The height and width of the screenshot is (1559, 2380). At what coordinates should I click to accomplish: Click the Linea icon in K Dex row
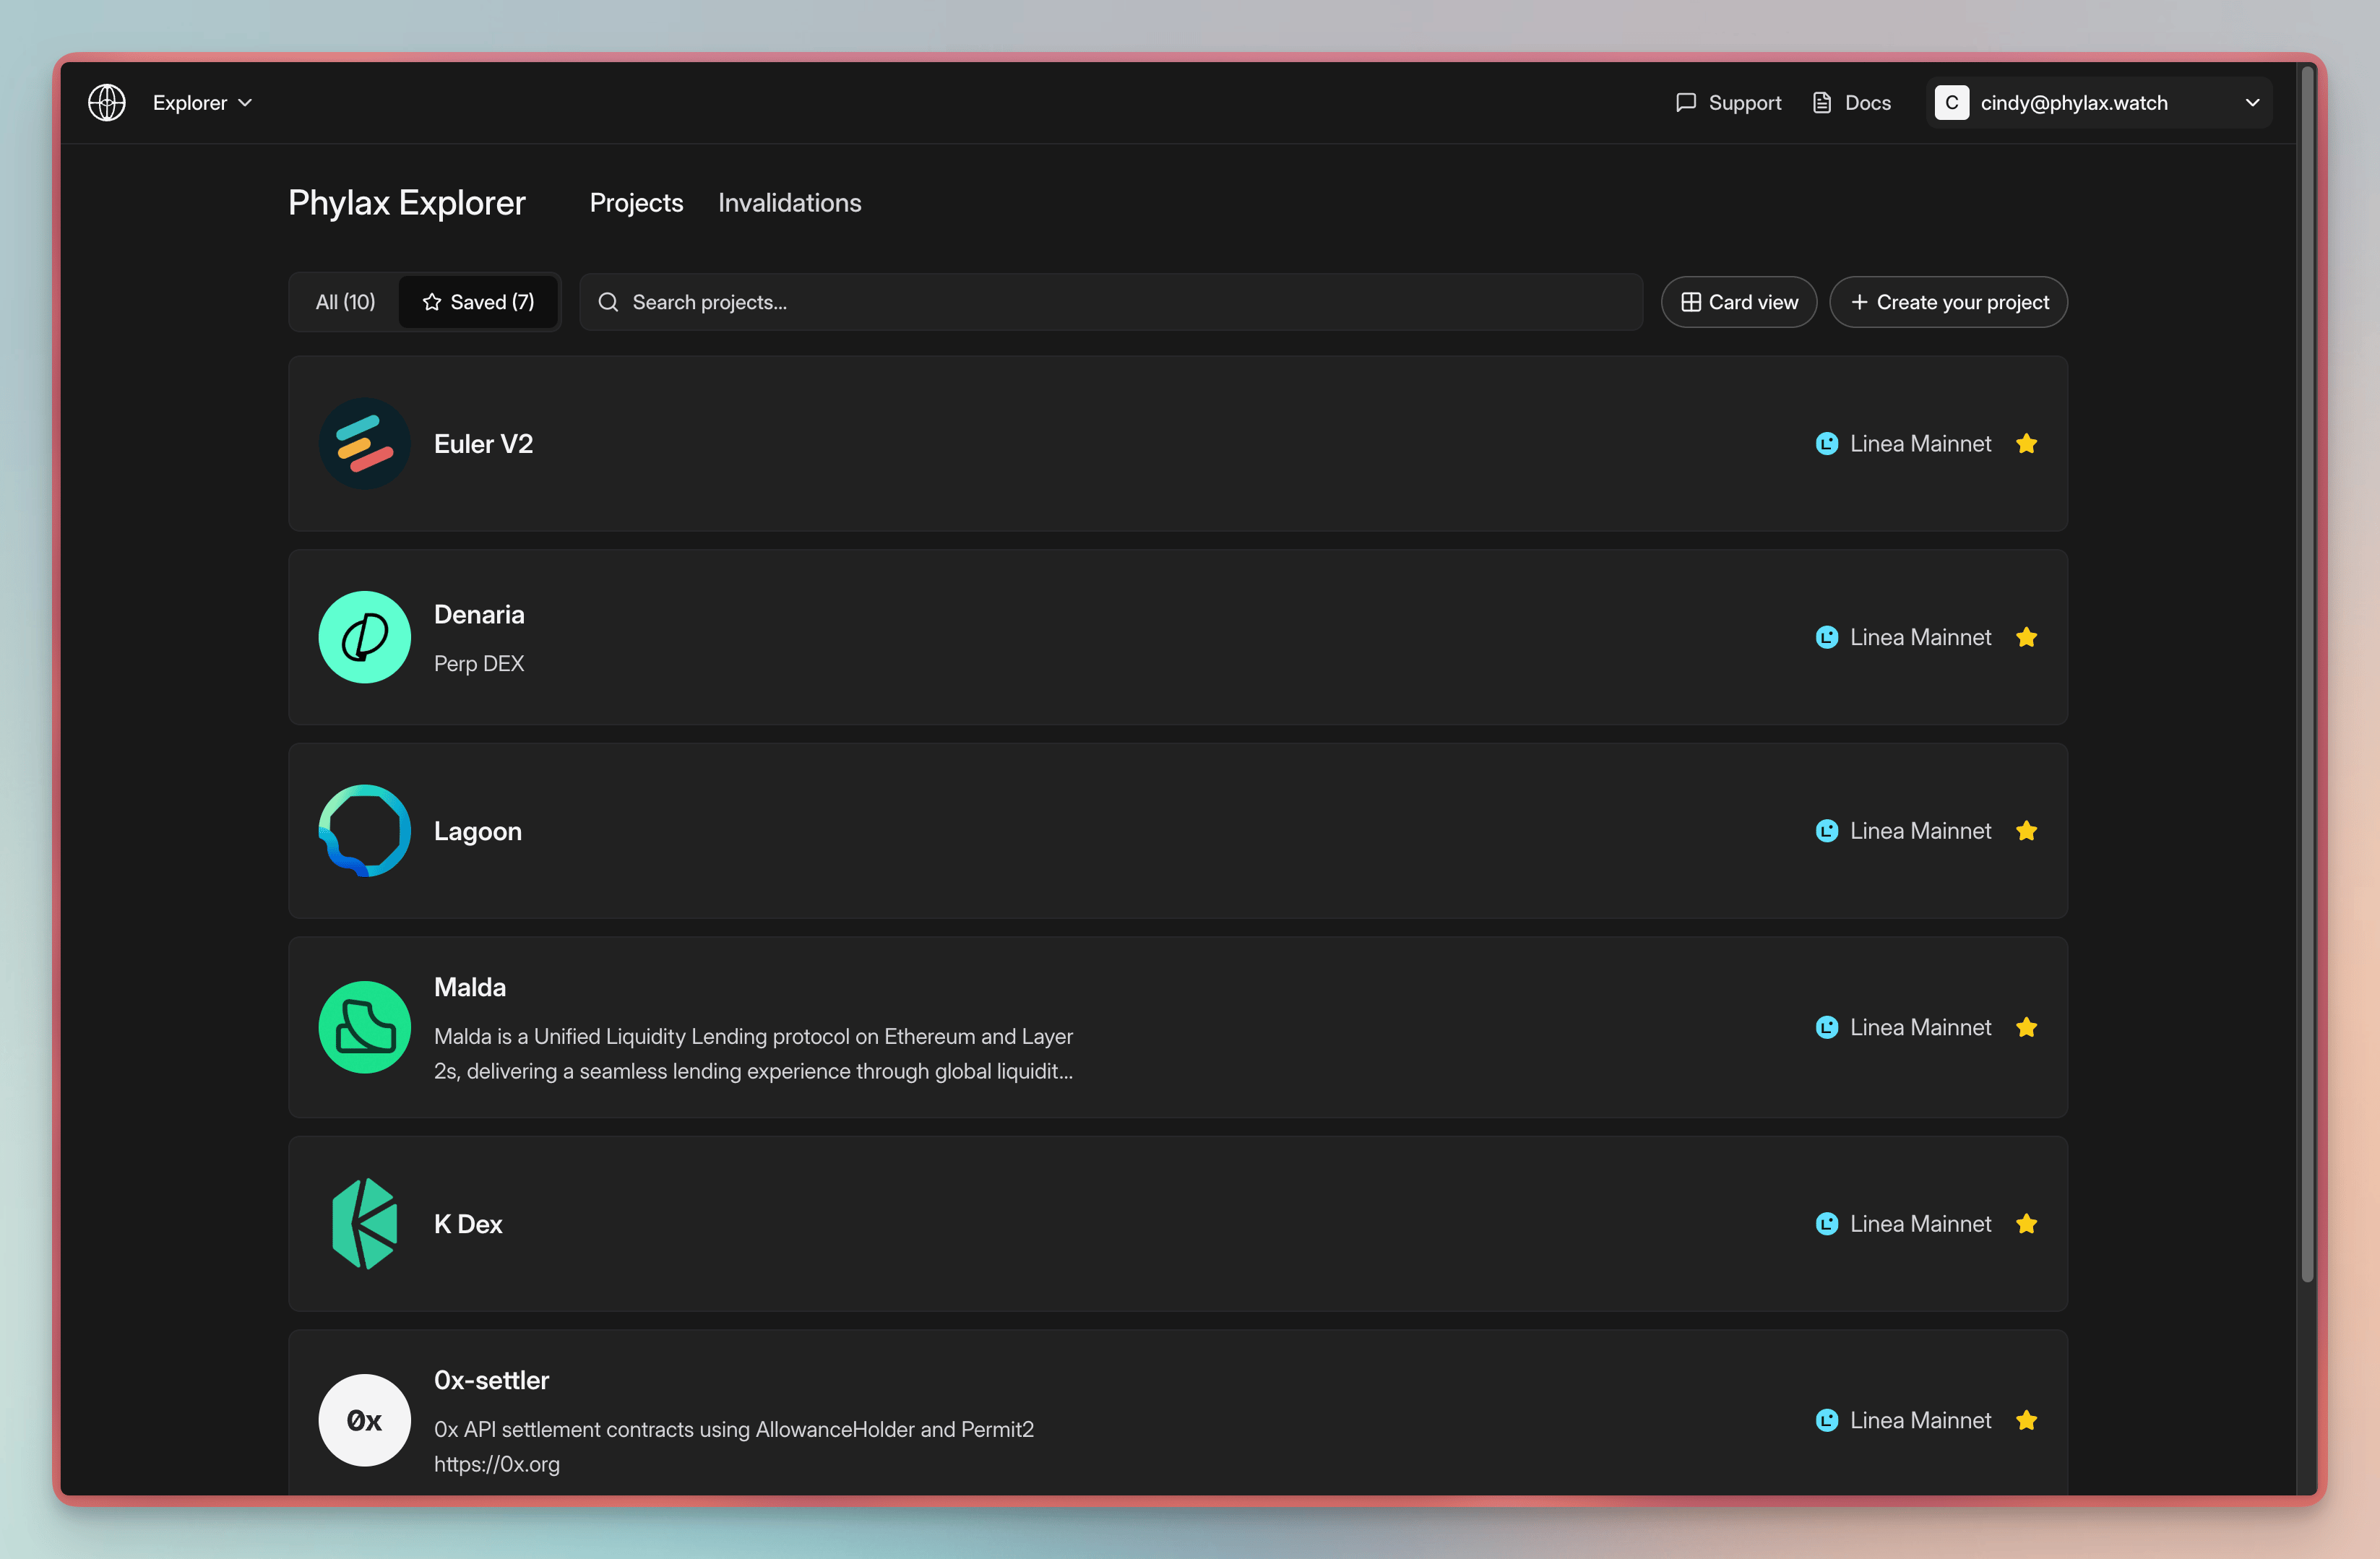[x=1826, y=1224]
